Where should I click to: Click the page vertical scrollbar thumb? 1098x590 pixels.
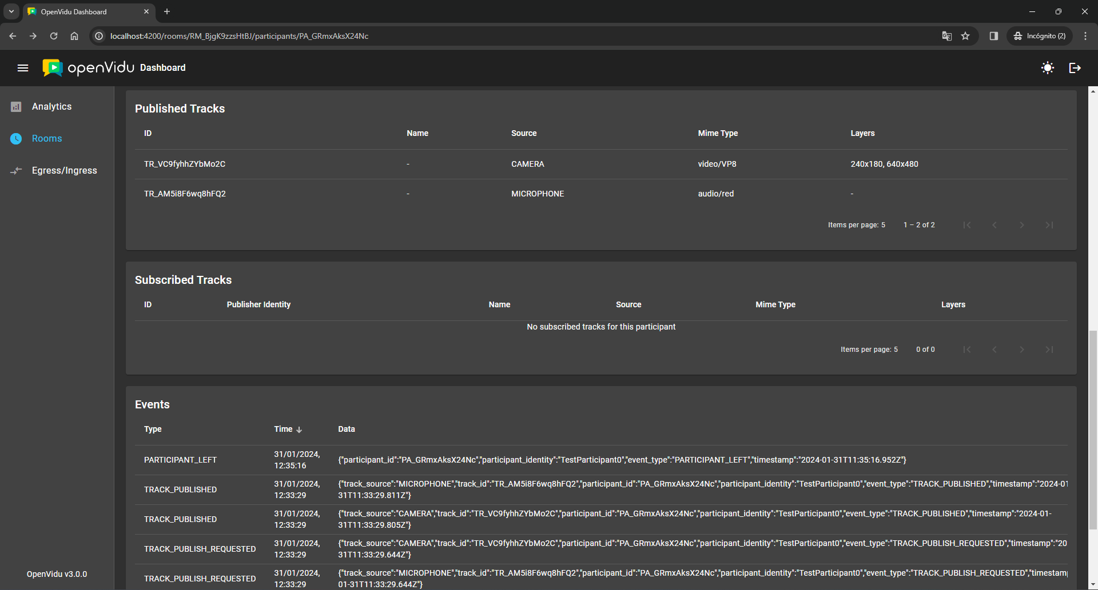pyautogui.click(x=1093, y=428)
